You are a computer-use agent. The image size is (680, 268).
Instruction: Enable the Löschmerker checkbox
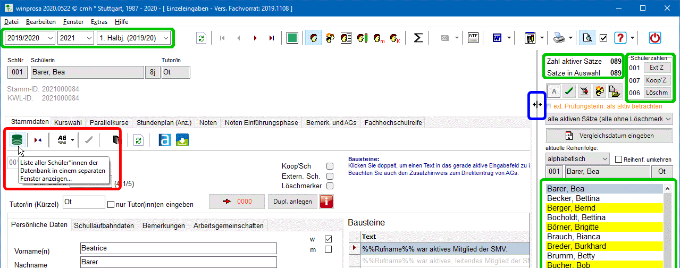tap(330, 186)
